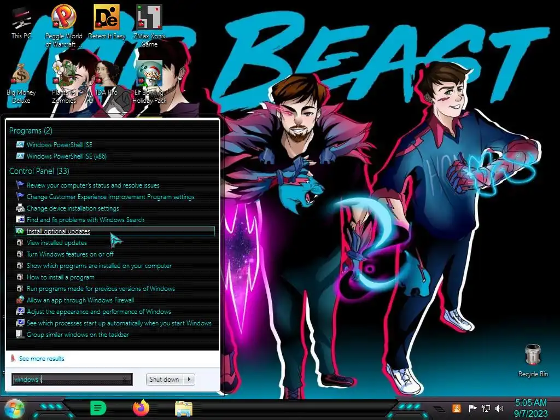Viewport: 560px width, 420px height.
Task: Show the taskbar clock and date
Action: tap(530, 408)
